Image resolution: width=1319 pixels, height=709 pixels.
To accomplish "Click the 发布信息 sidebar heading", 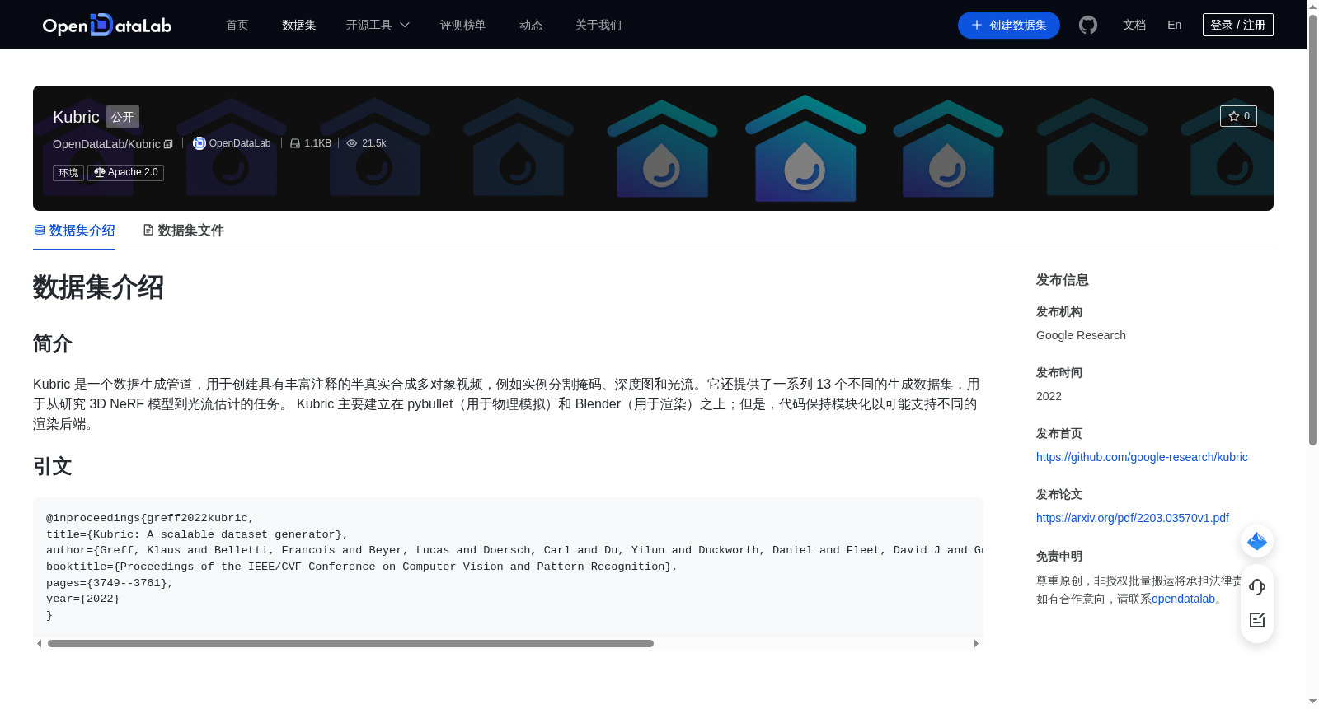I will point(1063,280).
